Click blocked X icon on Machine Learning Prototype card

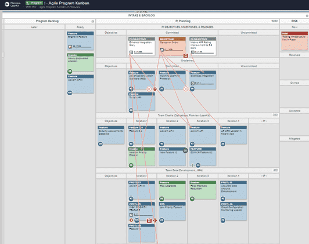click(186, 89)
